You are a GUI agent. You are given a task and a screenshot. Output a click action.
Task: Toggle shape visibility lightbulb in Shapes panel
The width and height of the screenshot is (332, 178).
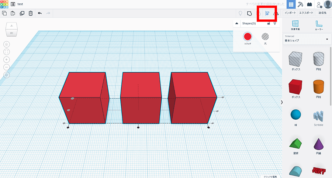point(275,23)
